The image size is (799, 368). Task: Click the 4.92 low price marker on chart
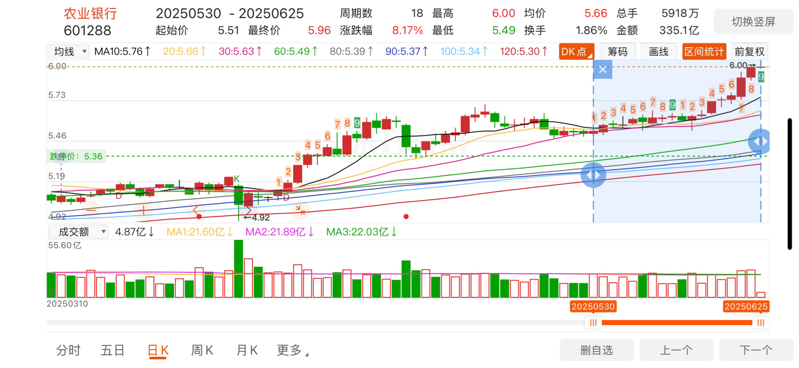(x=257, y=218)
